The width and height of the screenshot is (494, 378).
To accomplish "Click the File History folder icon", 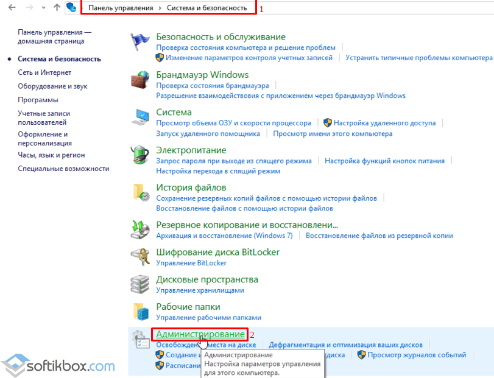I will pos(140,194).
